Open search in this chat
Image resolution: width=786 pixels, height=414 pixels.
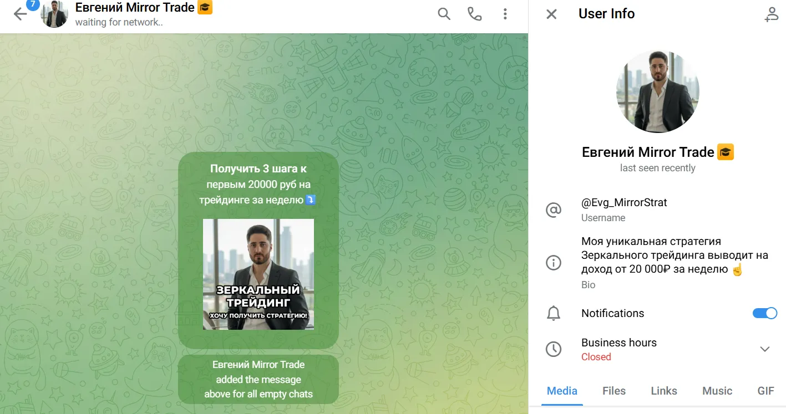pyautogui.click(x=444, y=14)
